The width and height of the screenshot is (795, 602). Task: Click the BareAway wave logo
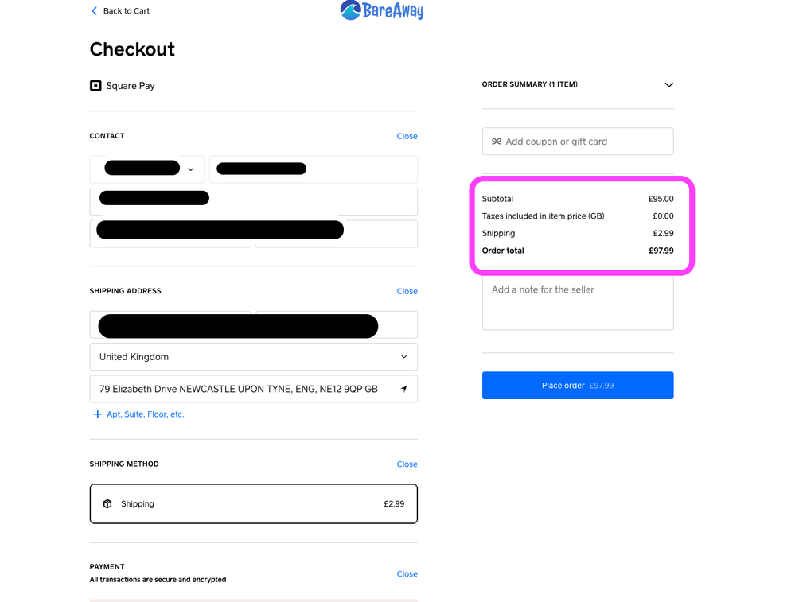351,10
